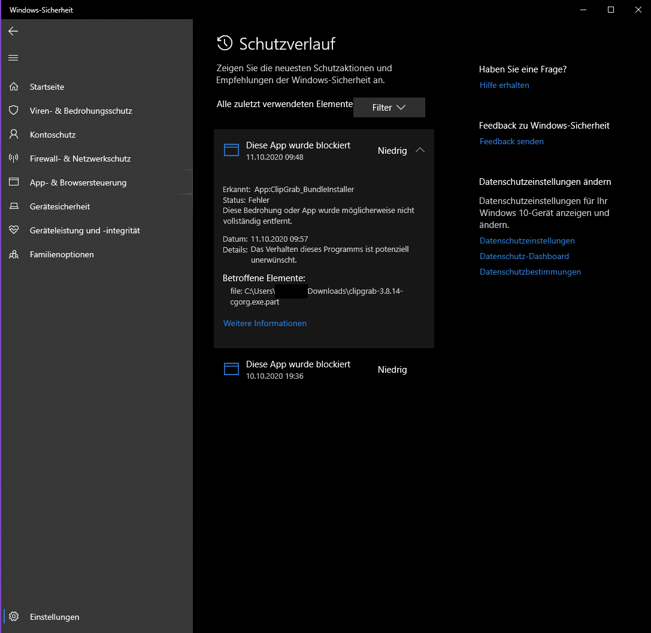This screenshot has height=633, width=651.
Task: Expand the 10.10.2020 19:36 blocked entry
Action: 324,370
